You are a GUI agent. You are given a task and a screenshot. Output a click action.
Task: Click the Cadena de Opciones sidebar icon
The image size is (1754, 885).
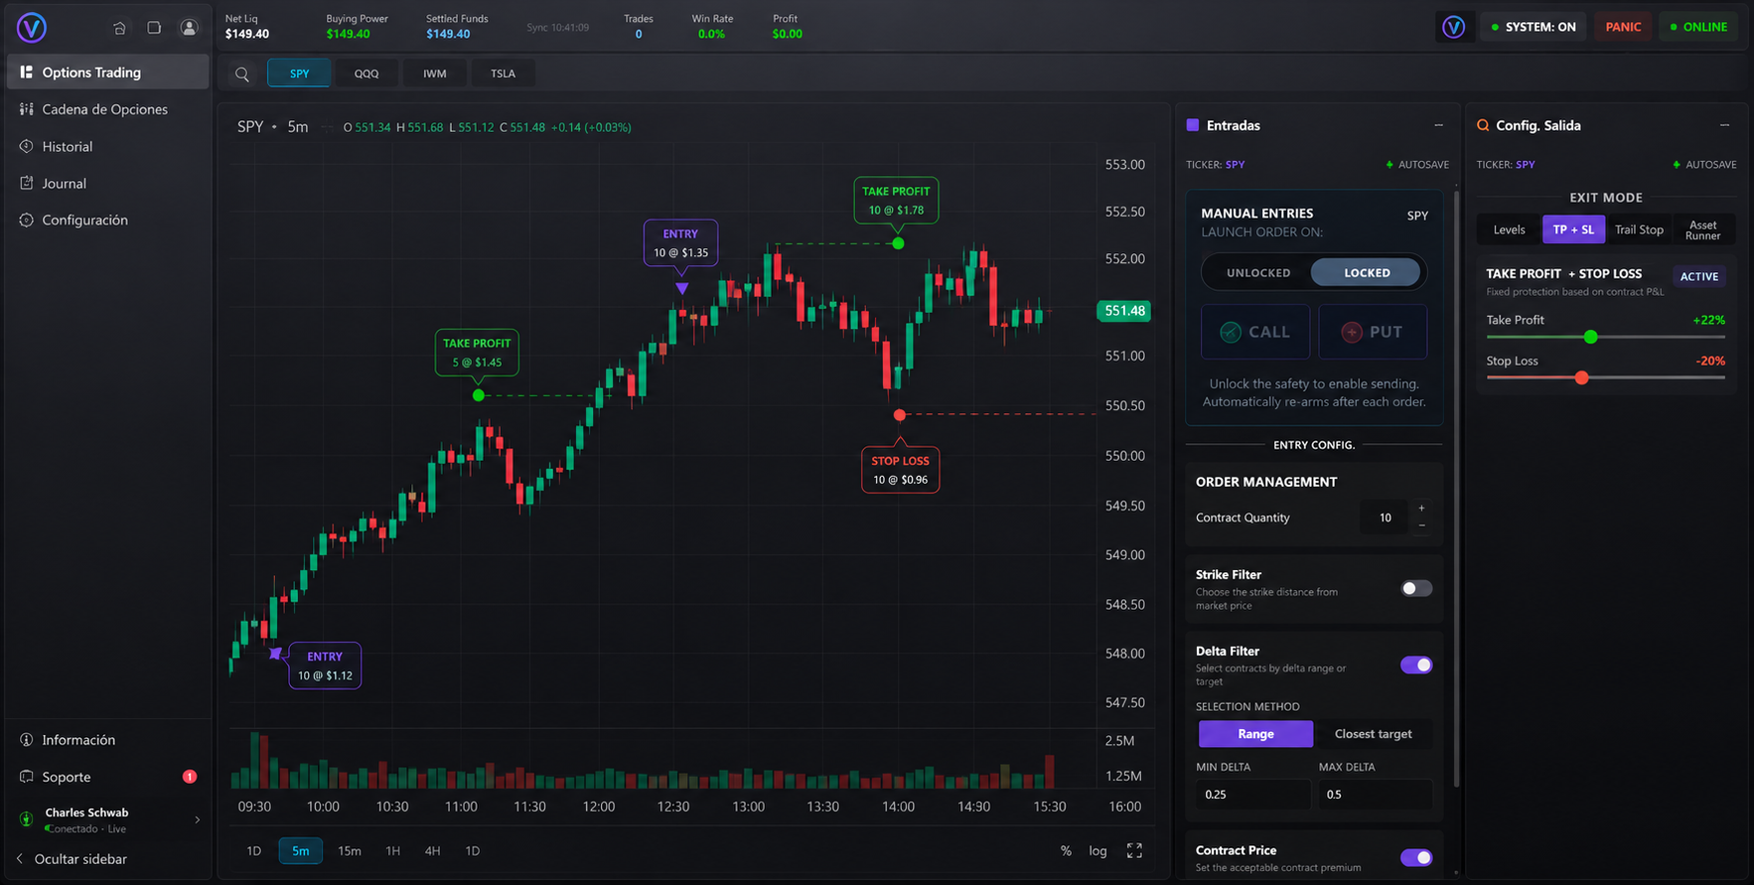[27, 109]
